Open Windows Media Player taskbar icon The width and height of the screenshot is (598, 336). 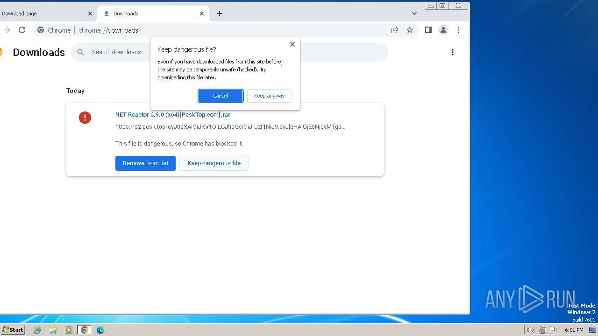69,330
